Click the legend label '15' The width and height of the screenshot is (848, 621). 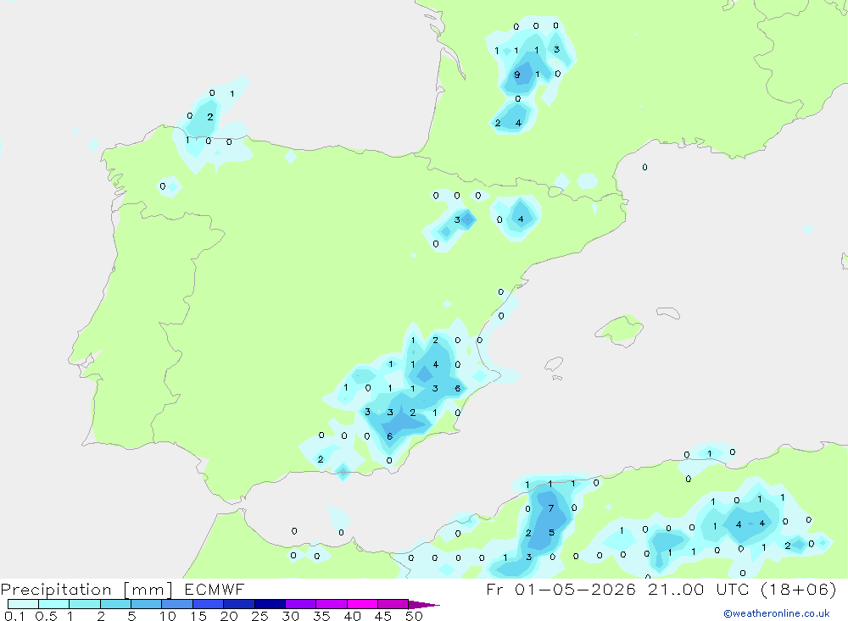(x=198, y=616)
